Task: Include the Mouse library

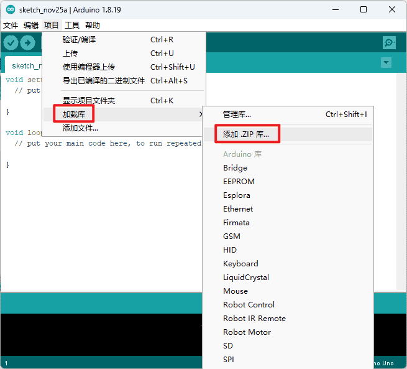Action: (x=288, y=291)
